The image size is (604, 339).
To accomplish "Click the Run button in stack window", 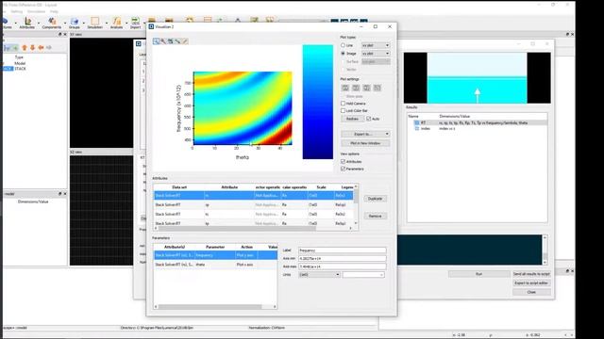I will pos(478,274).
